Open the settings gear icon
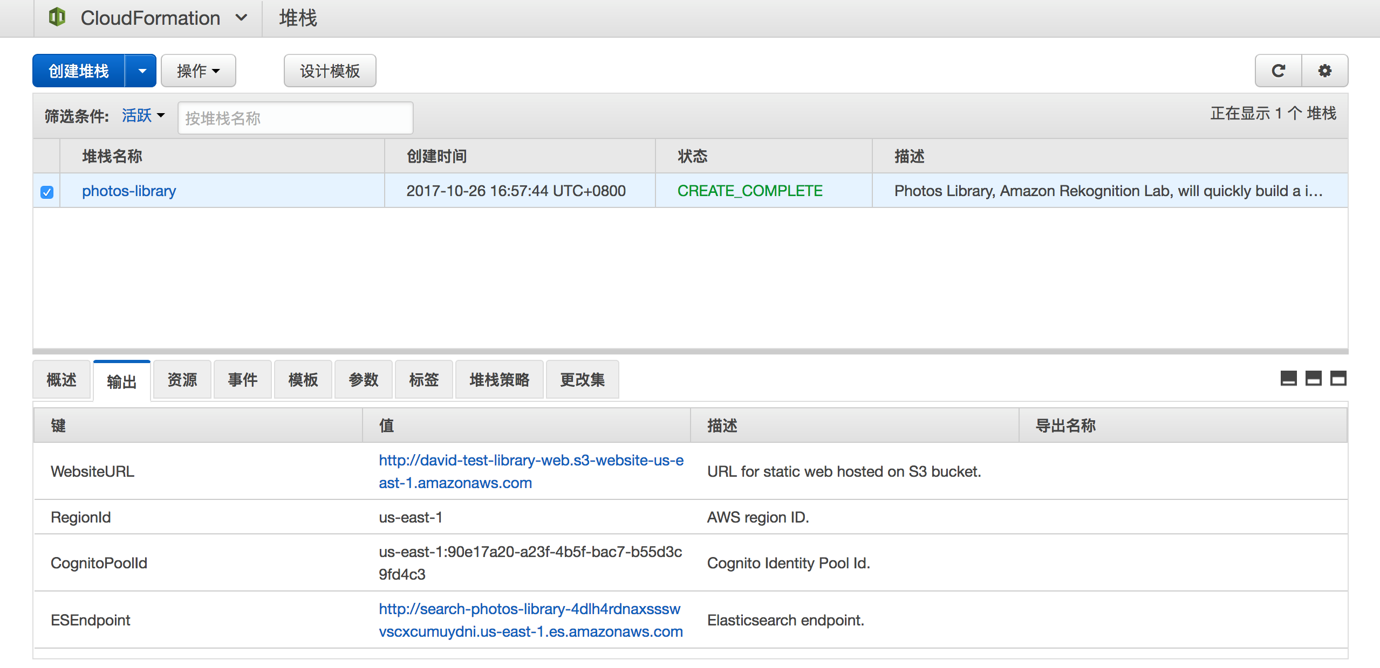1380x668 pixels. (1324, 71)
